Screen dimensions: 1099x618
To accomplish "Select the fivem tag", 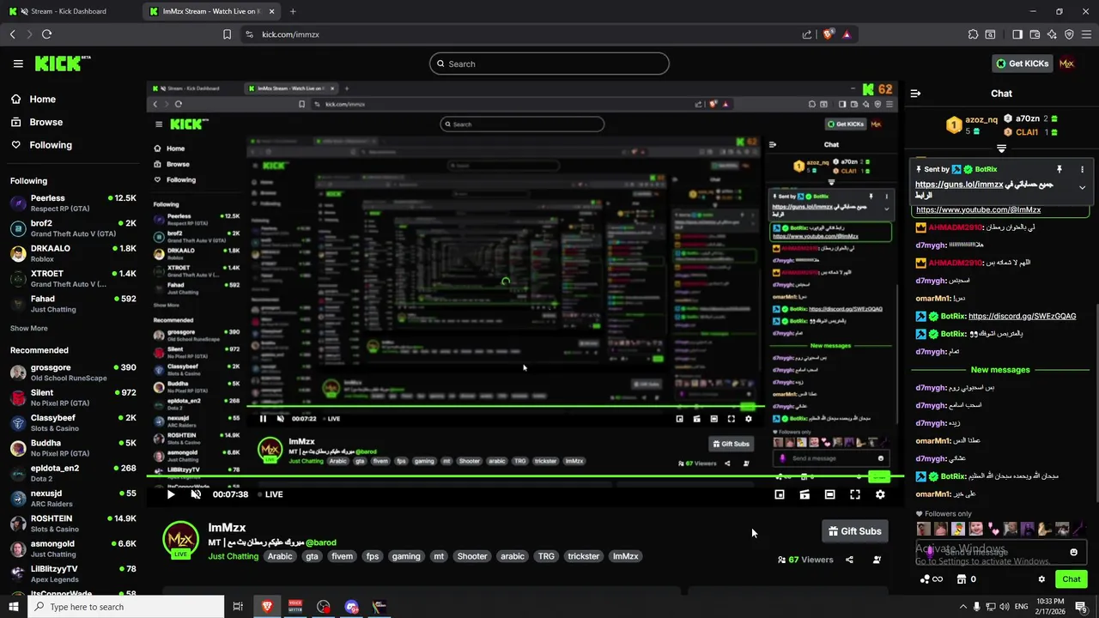I will pos(342,556).
